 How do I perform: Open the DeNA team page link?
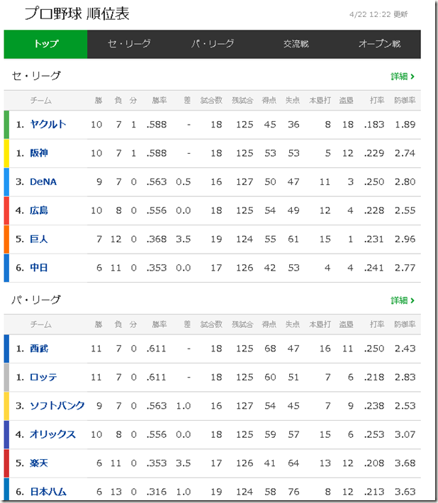click(x=43, y=182)
